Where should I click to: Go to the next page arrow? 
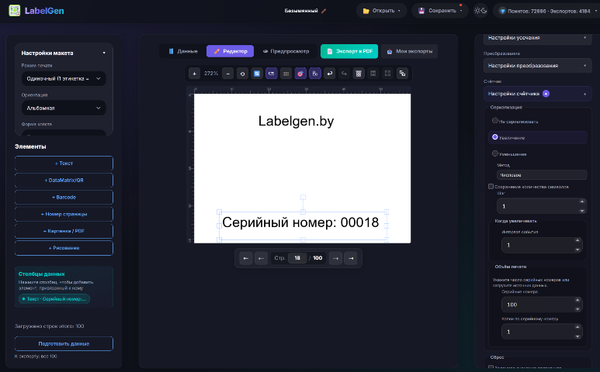[335, 258]
